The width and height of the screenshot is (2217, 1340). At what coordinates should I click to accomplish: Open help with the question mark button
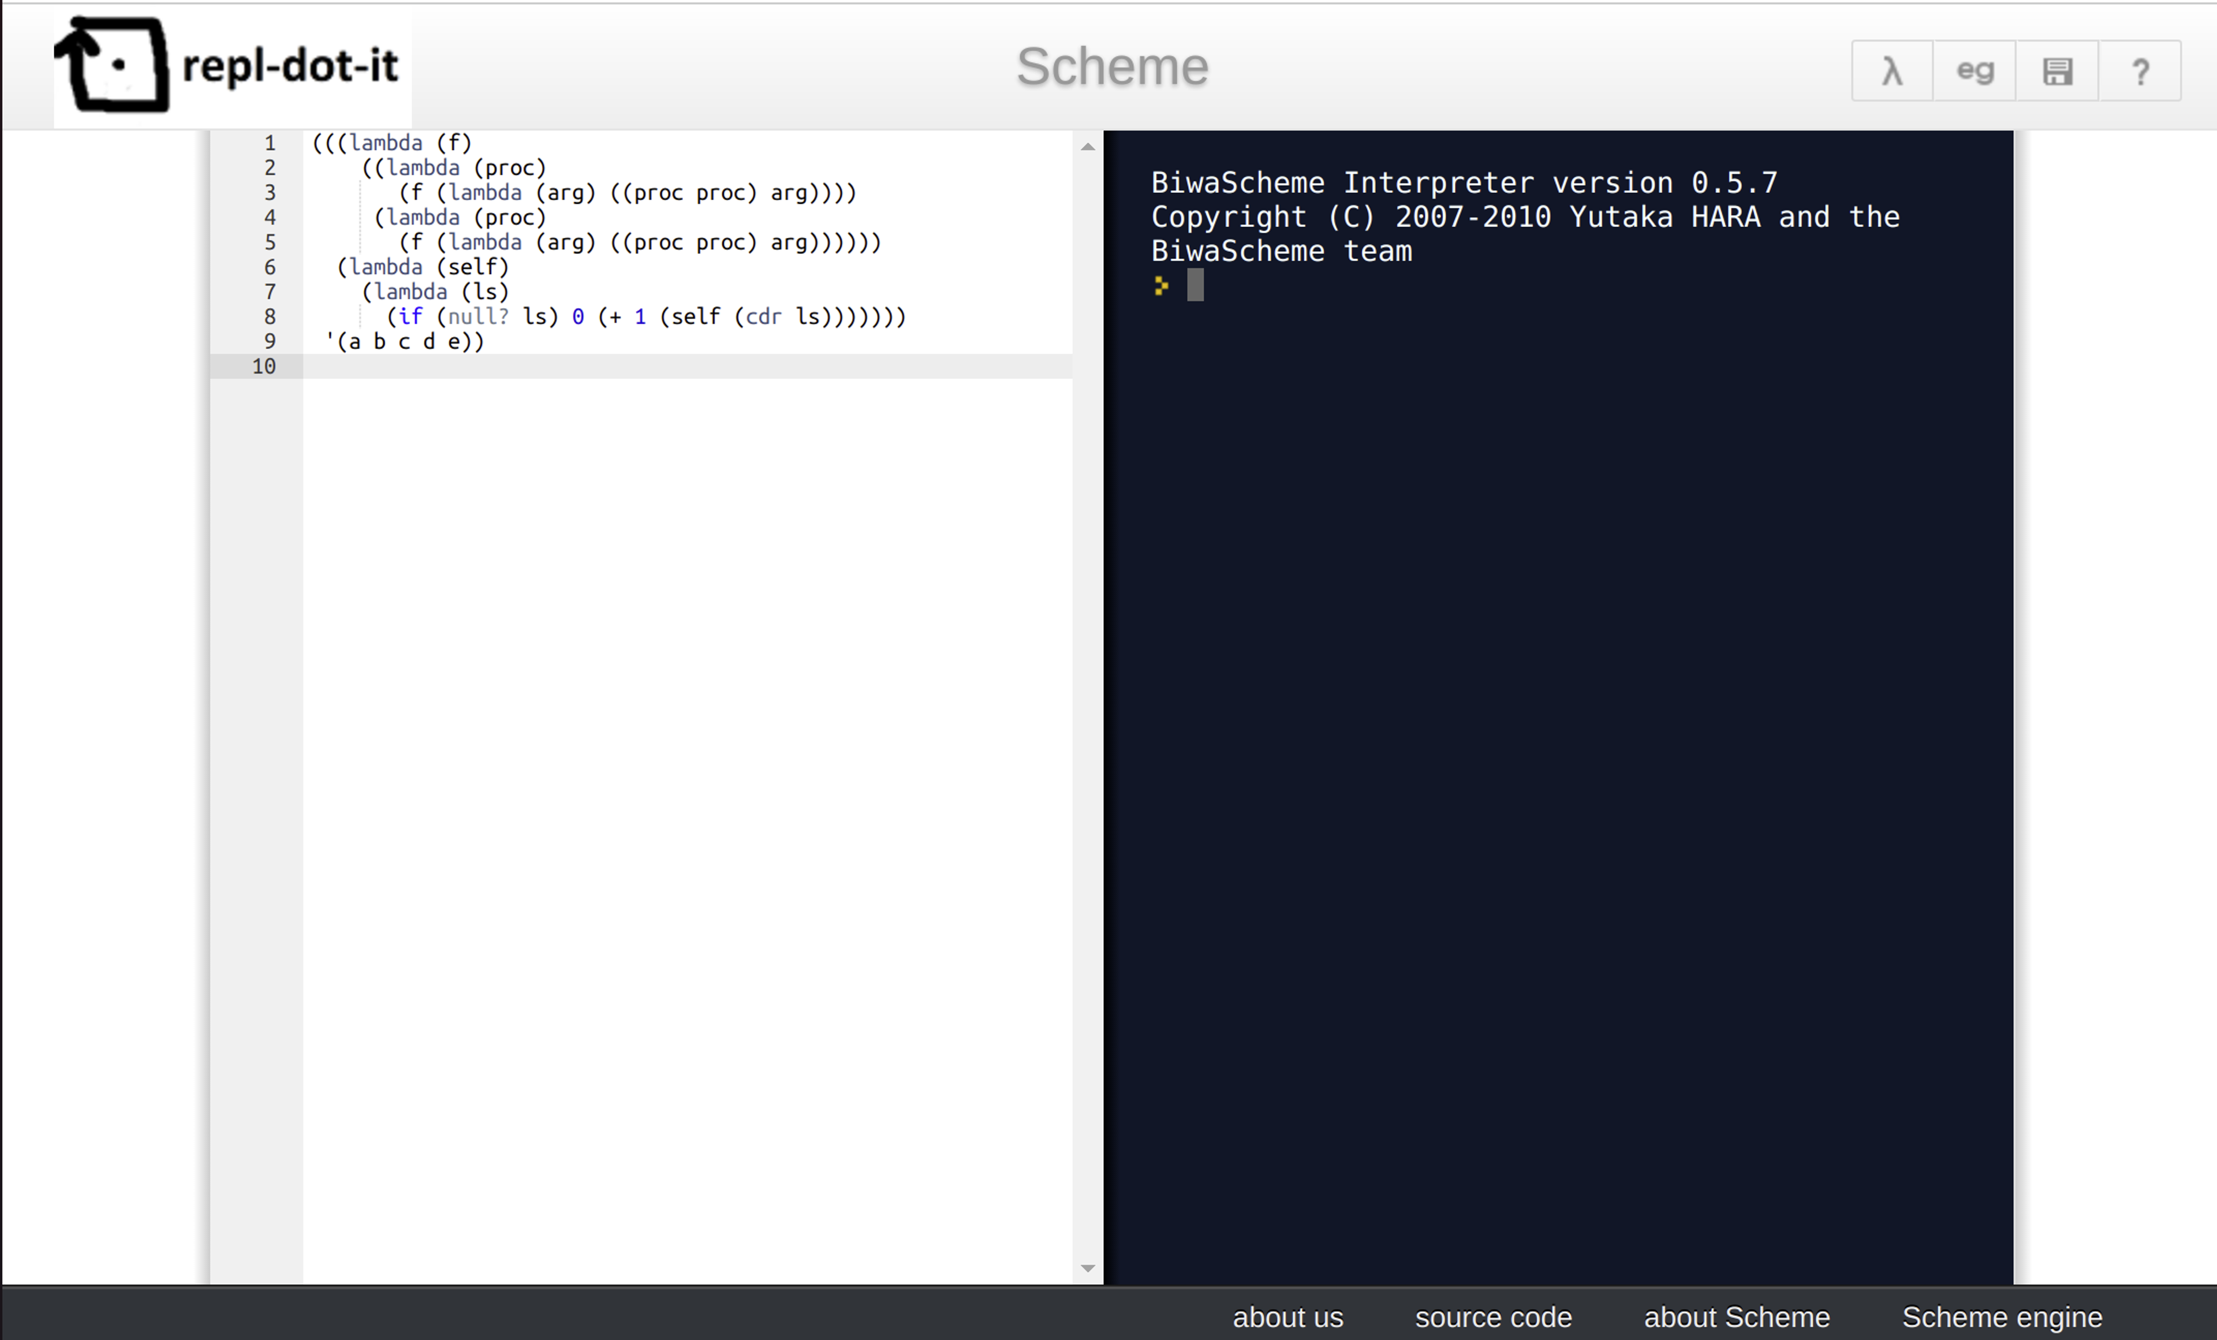2141,70
